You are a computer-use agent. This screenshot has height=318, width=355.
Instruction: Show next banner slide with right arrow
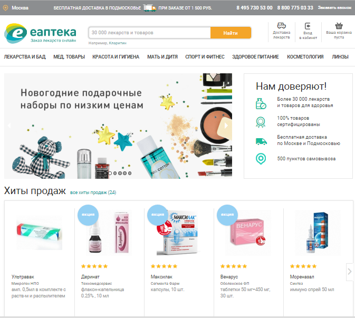226,126
